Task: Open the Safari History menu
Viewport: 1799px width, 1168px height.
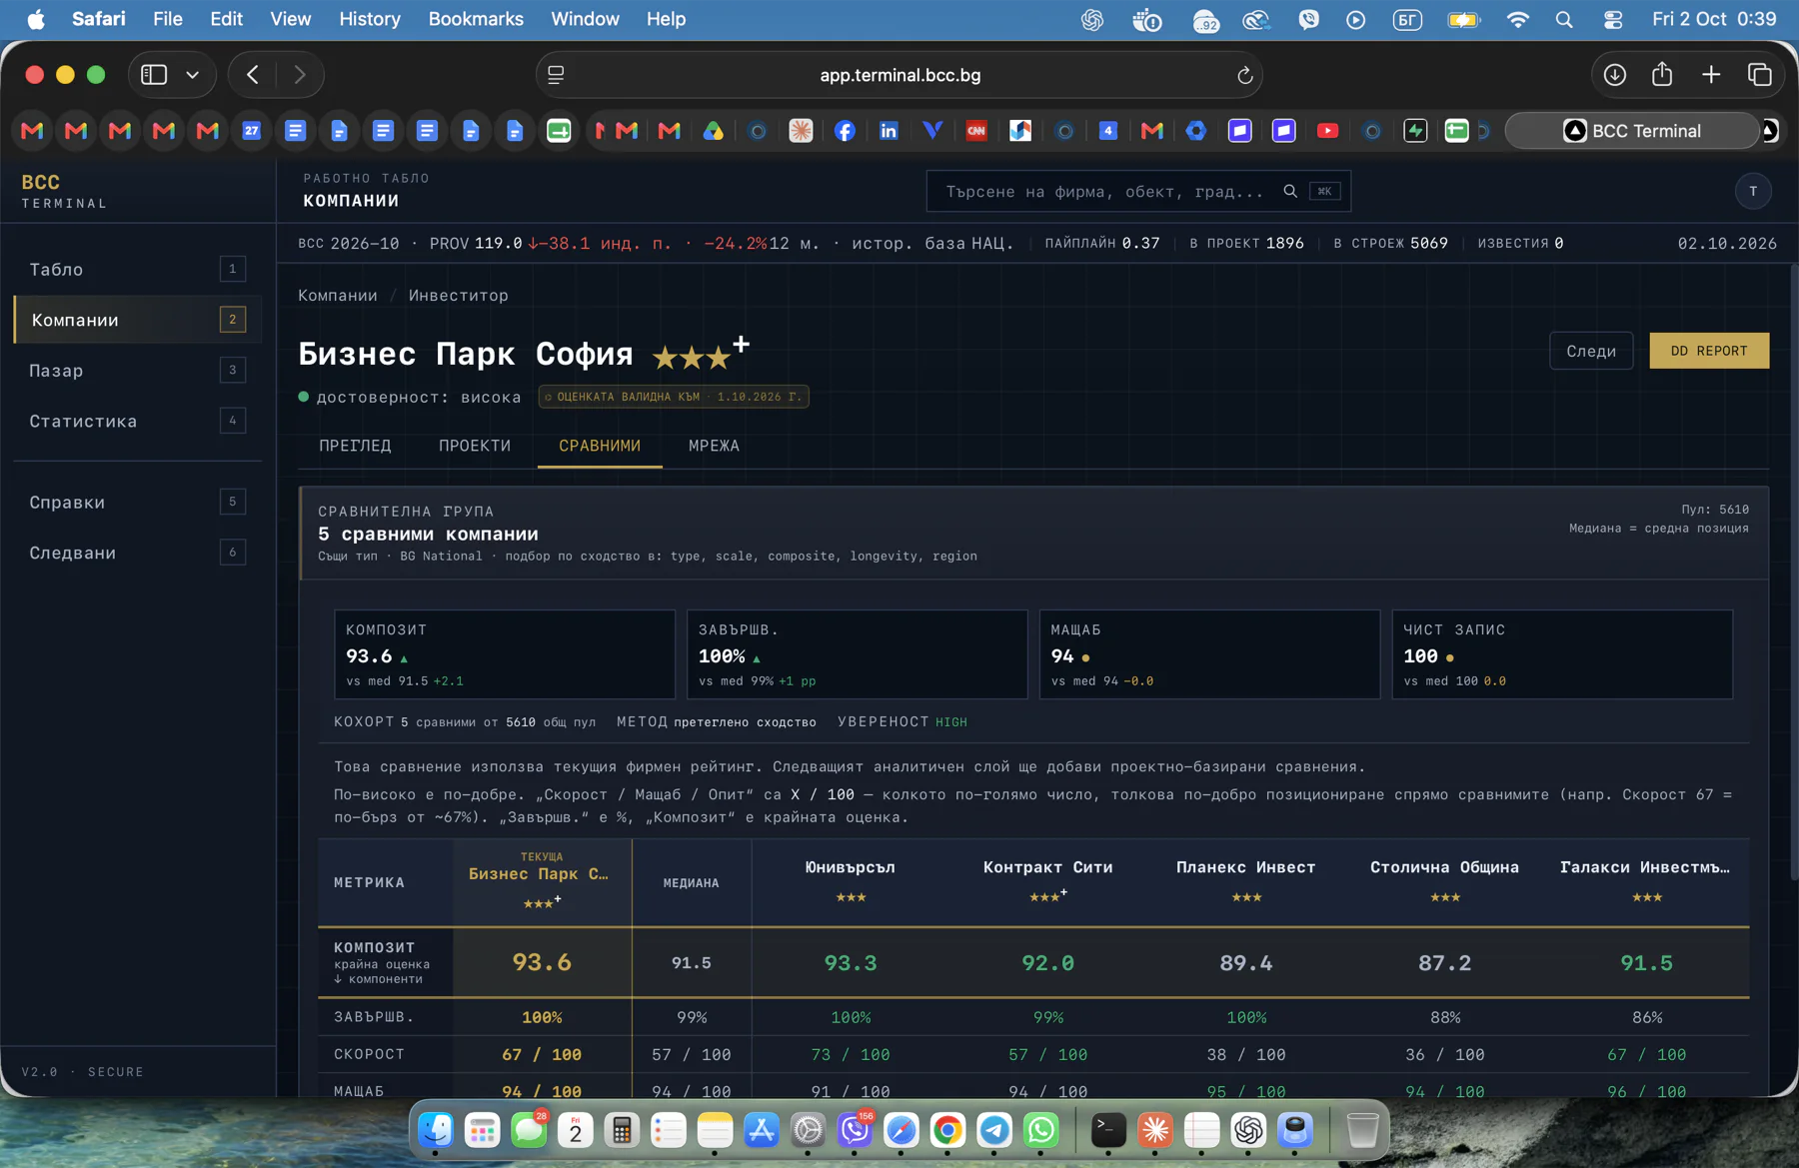Action: 369,19
